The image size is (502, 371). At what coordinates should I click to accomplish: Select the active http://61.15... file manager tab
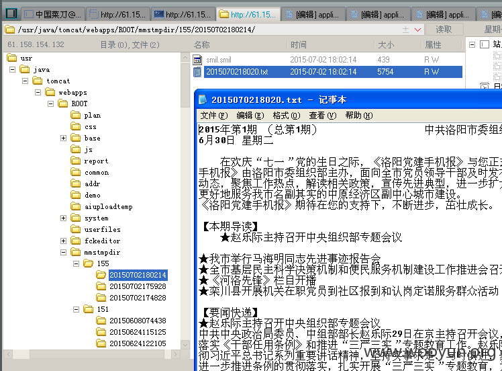248,14
